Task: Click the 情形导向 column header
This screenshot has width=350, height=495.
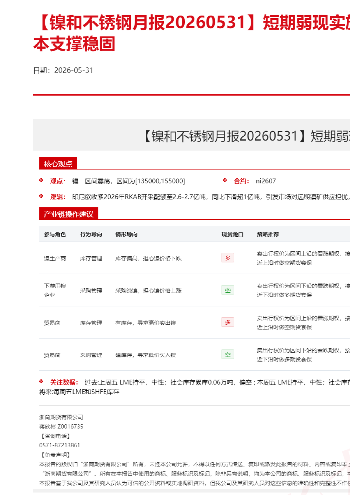Action: [x=126, y=234]
